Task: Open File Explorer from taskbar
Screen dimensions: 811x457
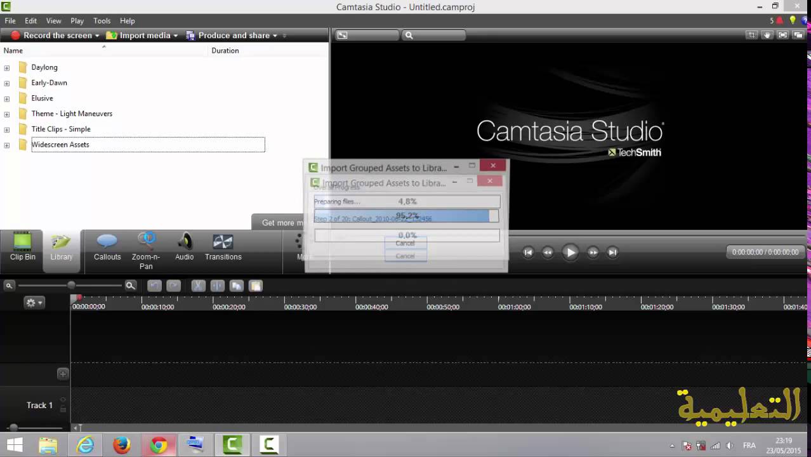Action: [x=48, y=445]
